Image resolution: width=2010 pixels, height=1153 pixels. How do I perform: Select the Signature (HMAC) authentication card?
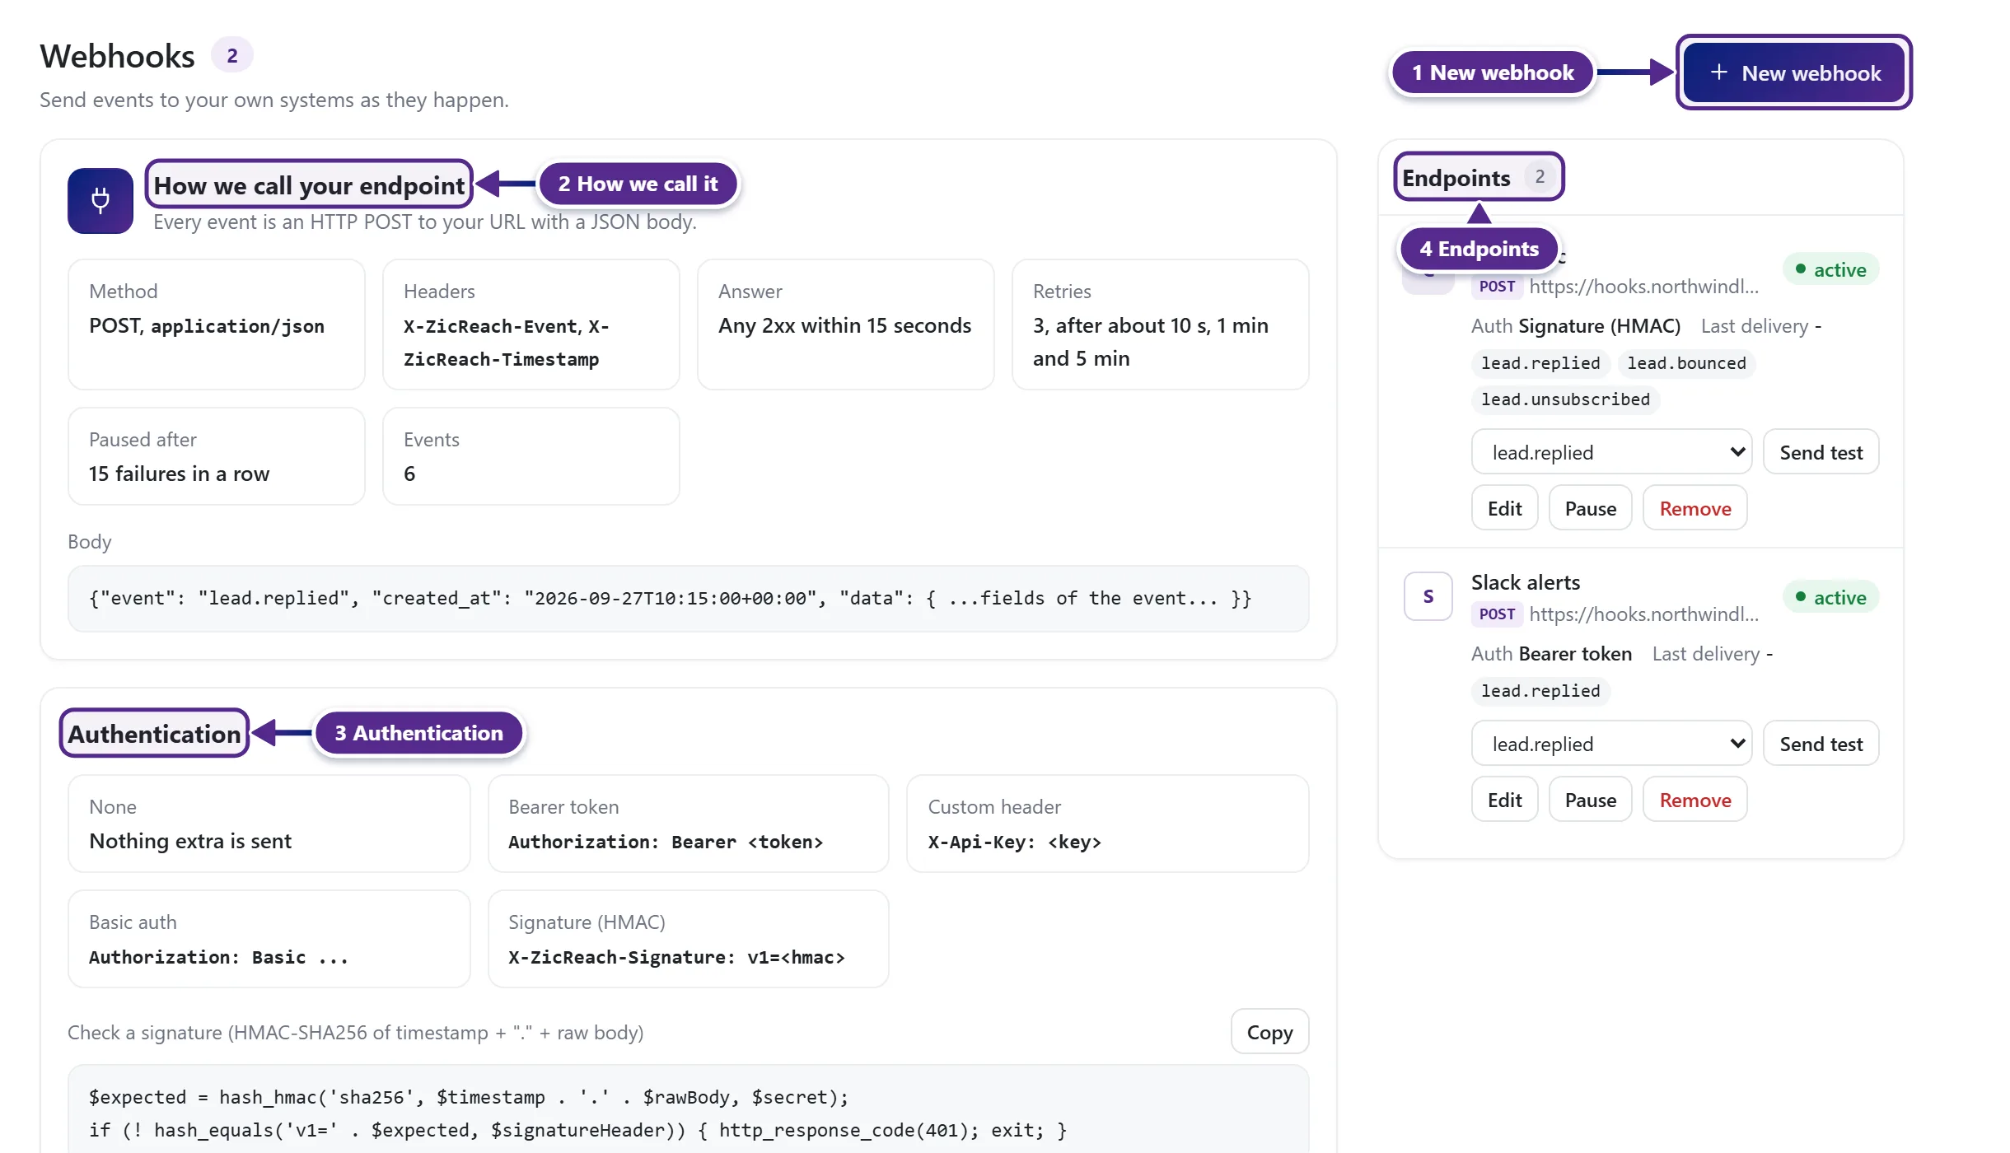(x=689, y=939)
